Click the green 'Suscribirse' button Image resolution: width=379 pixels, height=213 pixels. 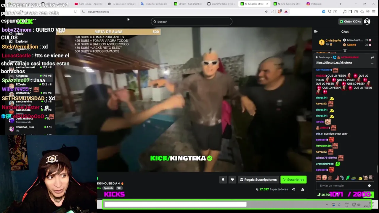tap(293, 180)
